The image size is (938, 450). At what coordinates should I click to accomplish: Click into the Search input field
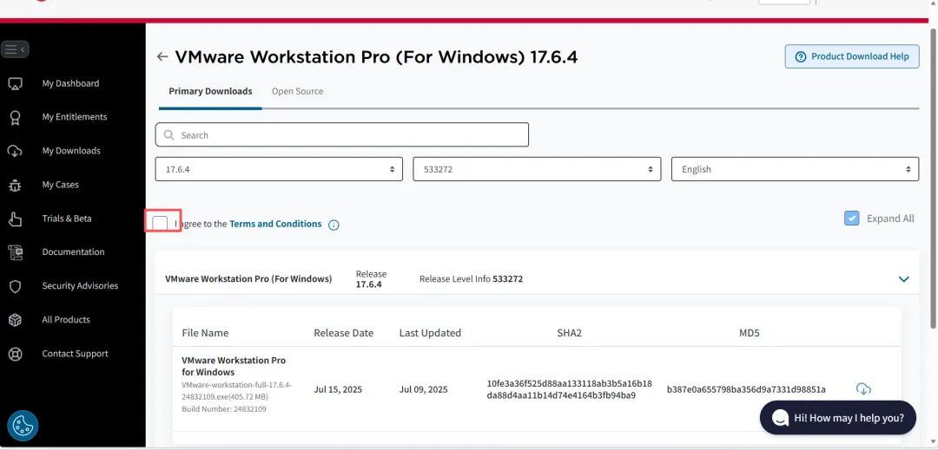tap(341, 135)
